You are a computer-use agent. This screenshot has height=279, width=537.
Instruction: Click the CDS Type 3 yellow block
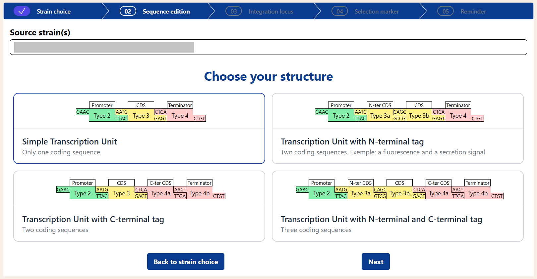(141, 116)
